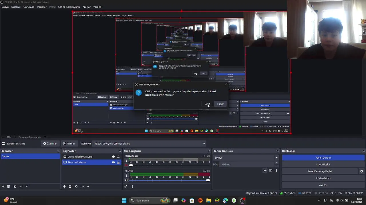
Task: Open the Yardım menu
Action: [x=97, y=7]
